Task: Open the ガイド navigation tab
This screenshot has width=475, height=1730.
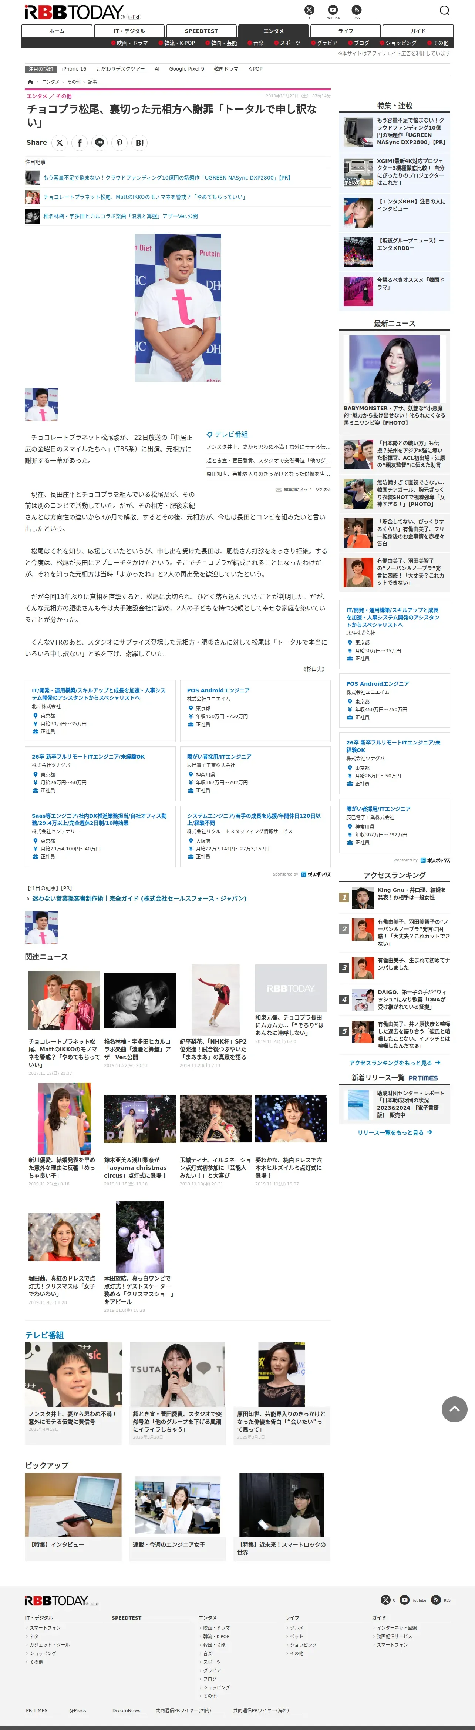Action: tap(418, 31)
